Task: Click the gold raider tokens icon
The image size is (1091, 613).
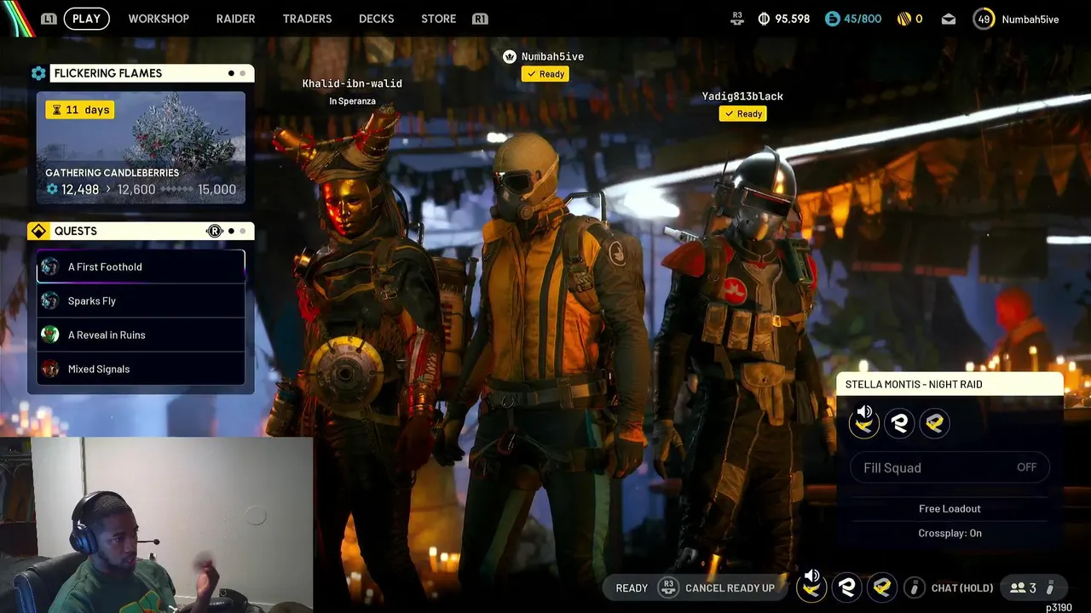Action: [904, 18]
